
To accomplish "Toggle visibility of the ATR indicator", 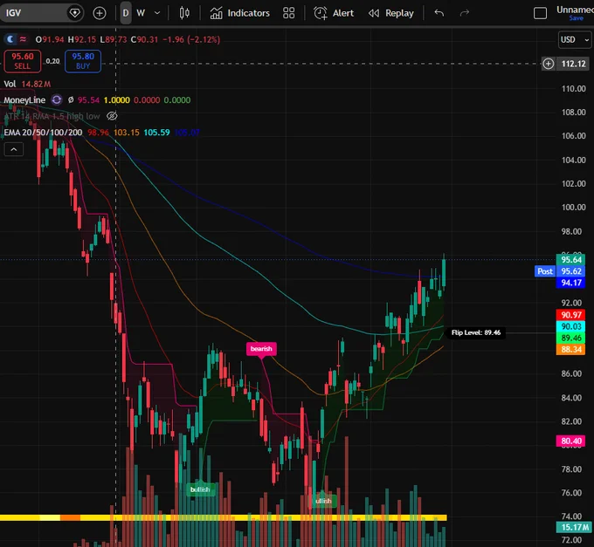I will (112, 116).
